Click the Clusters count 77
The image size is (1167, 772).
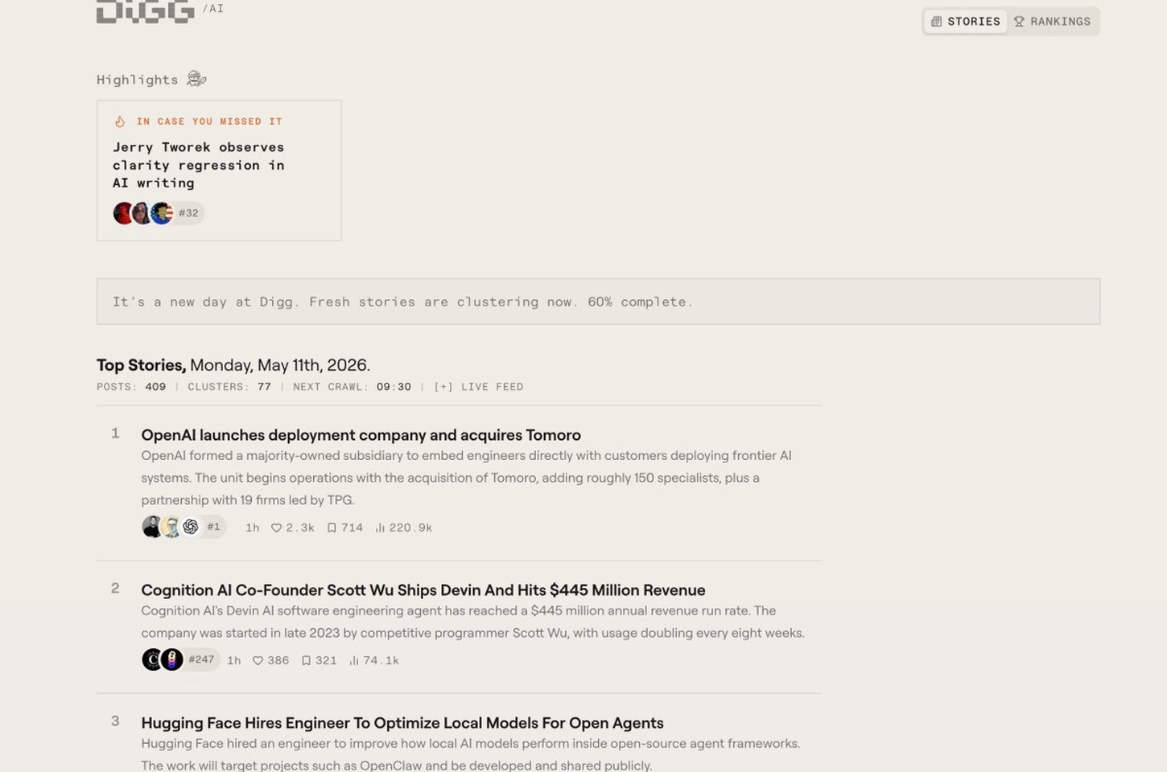[x=264, y=387]
